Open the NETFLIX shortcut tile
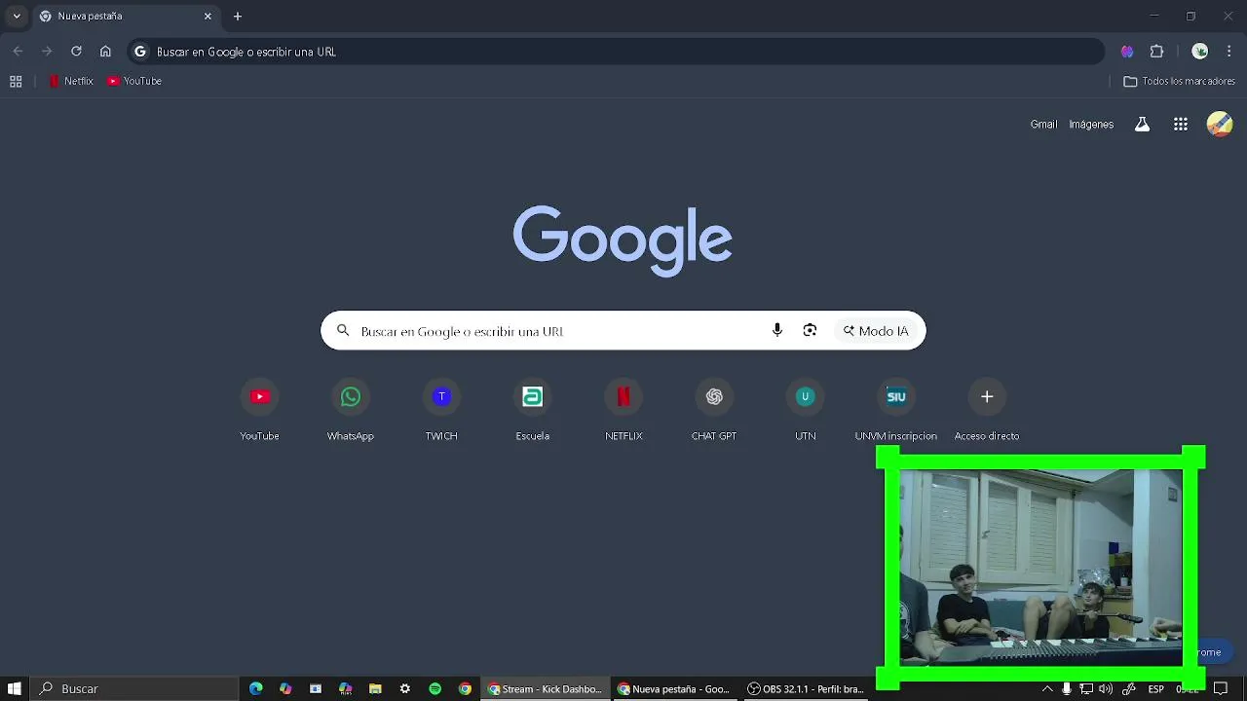The height and width of the screenshot is (701, 1247). click(x=623, y=409)
